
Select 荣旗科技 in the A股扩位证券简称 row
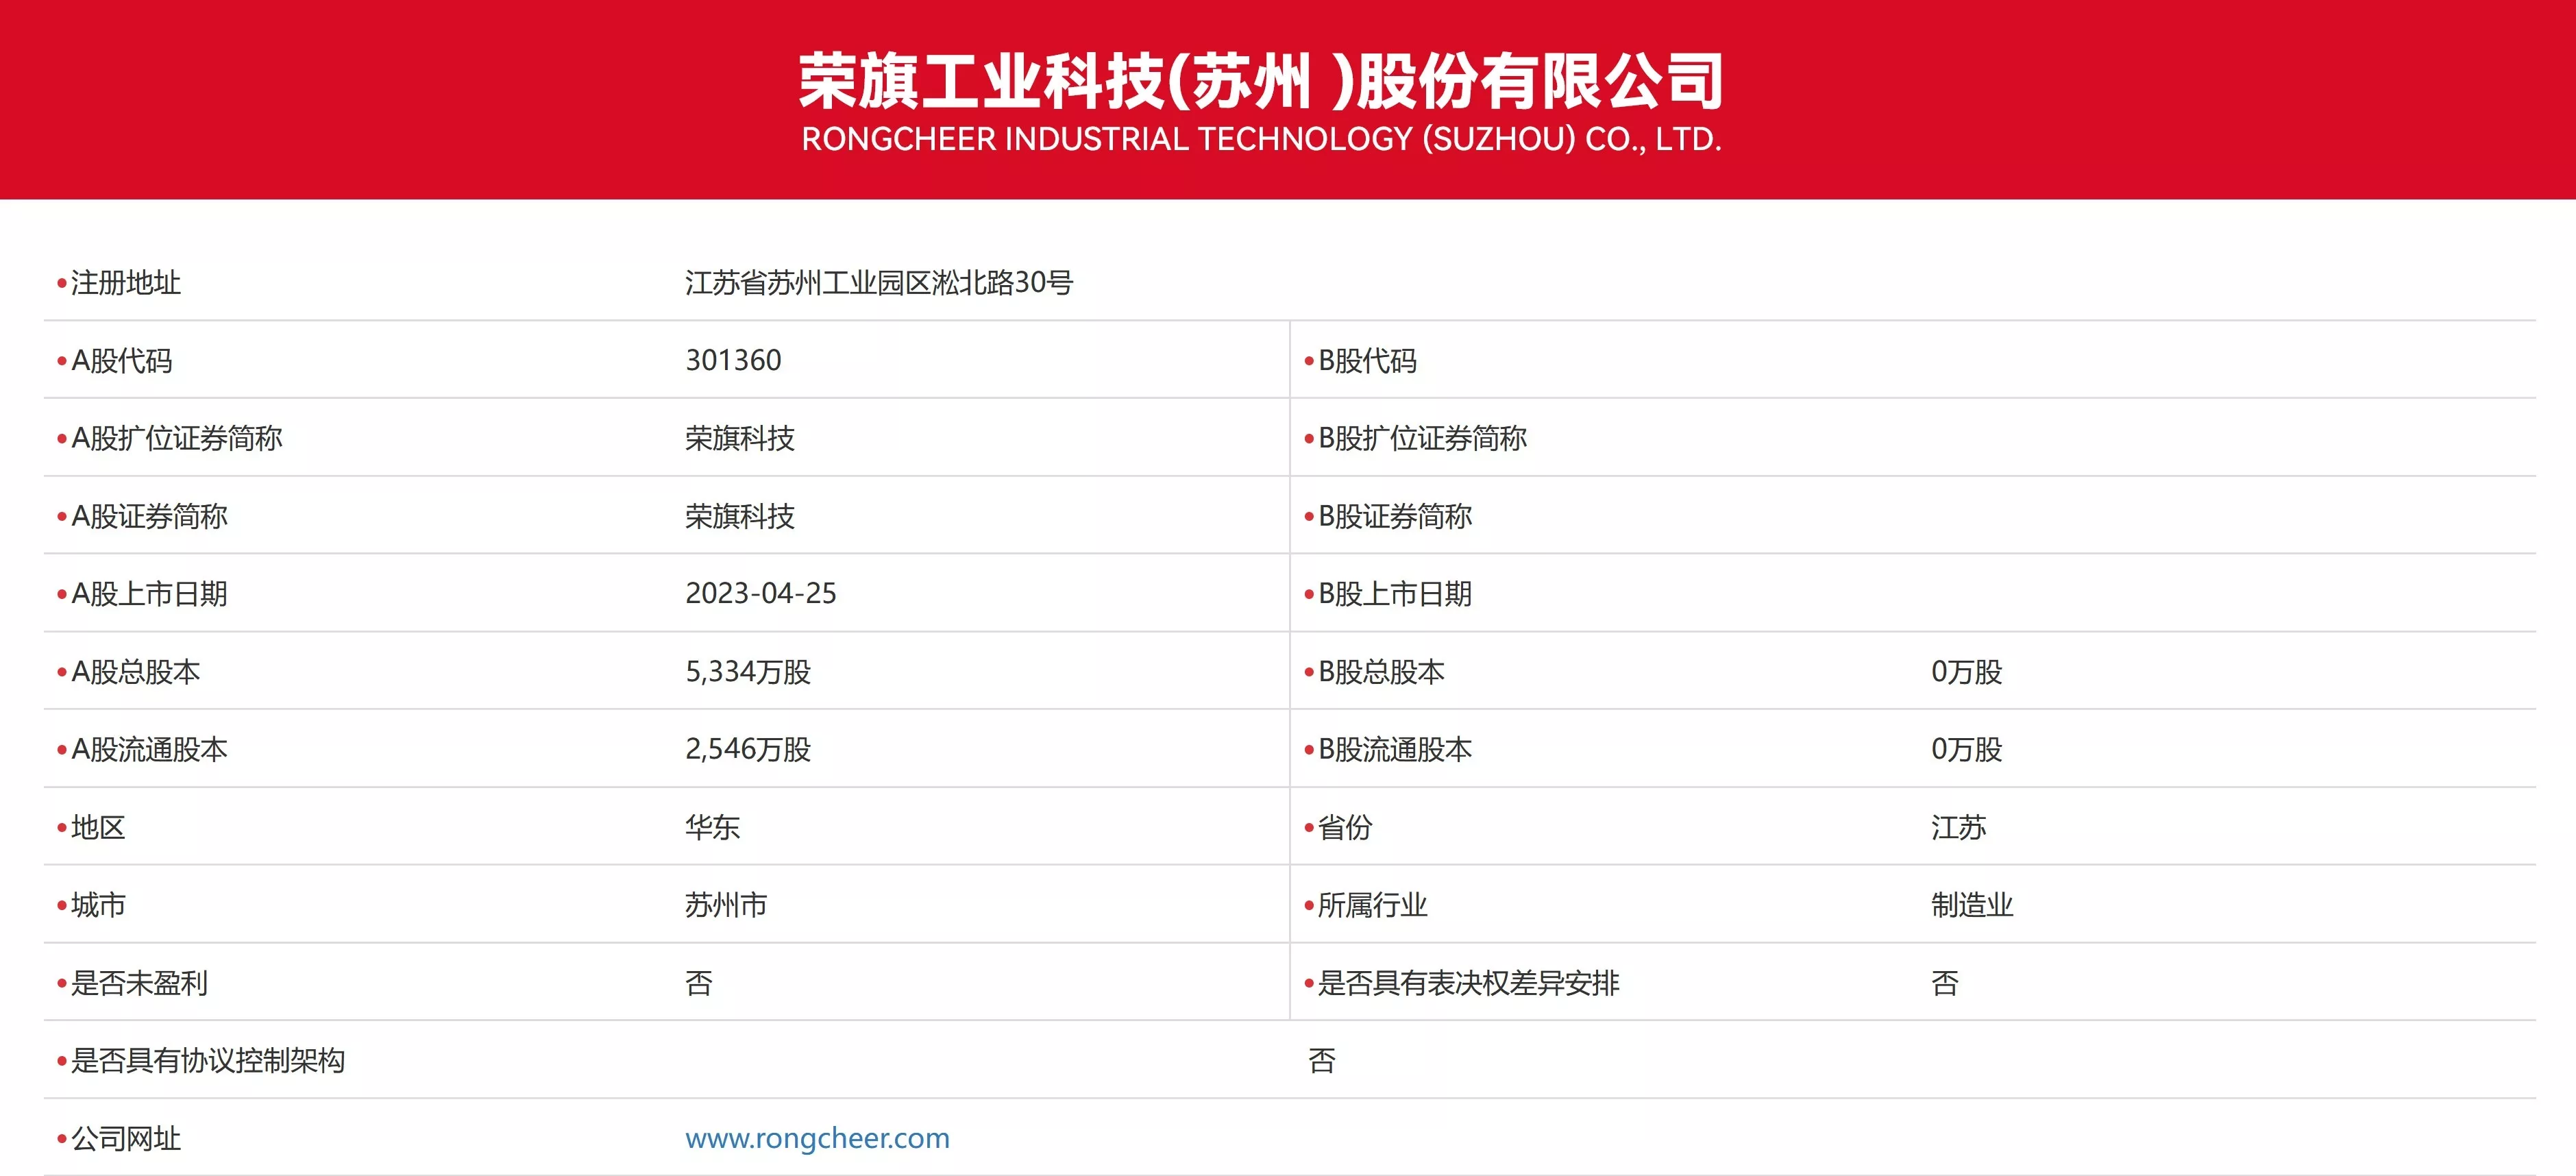tap(740, 439)
